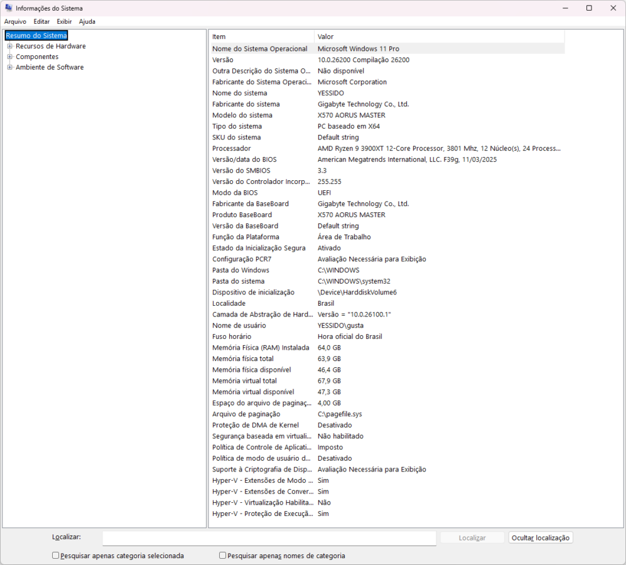626x565 pixels.
Task: Click American Megatrends BIOS value
Action: [407, 159]
